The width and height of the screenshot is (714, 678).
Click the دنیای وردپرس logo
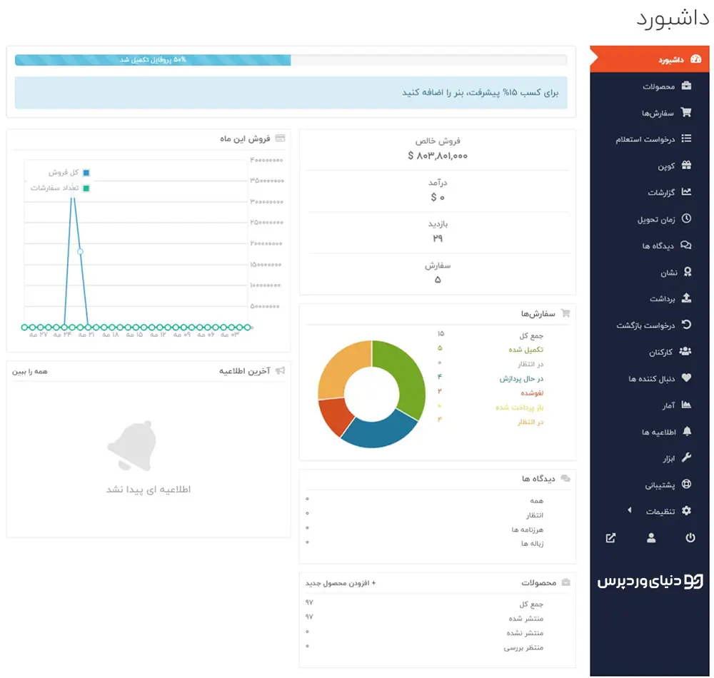pyautogui.click(x=650, y=581)
